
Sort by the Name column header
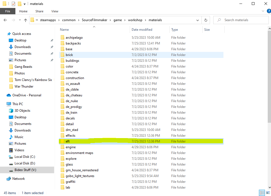click(94, 30)
